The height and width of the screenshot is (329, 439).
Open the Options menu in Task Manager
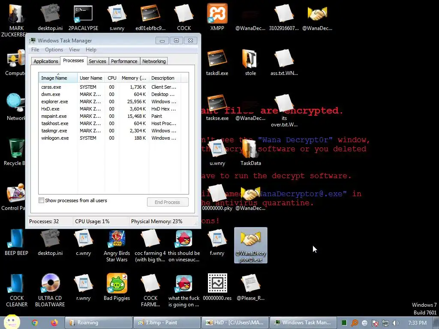tap(54, 50)
